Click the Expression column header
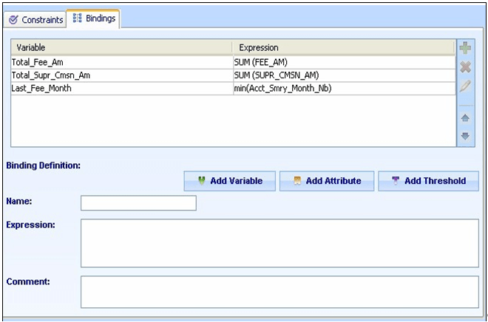 pos(344,47)
